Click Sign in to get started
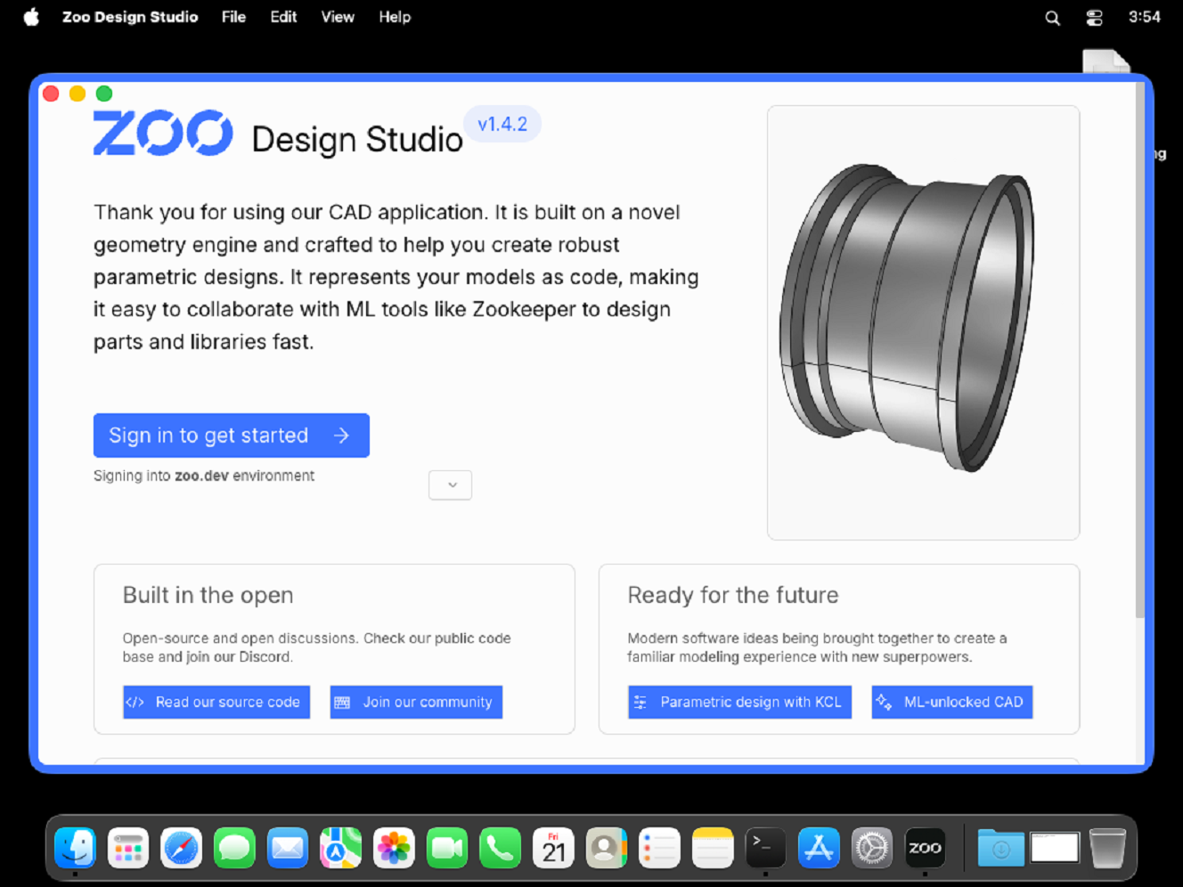1183x887 pixels. pyautogui.click(x=232, y=435)
